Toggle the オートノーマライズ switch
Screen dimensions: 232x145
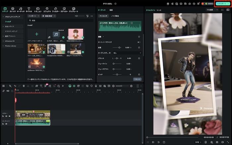(x=139, y=42)
